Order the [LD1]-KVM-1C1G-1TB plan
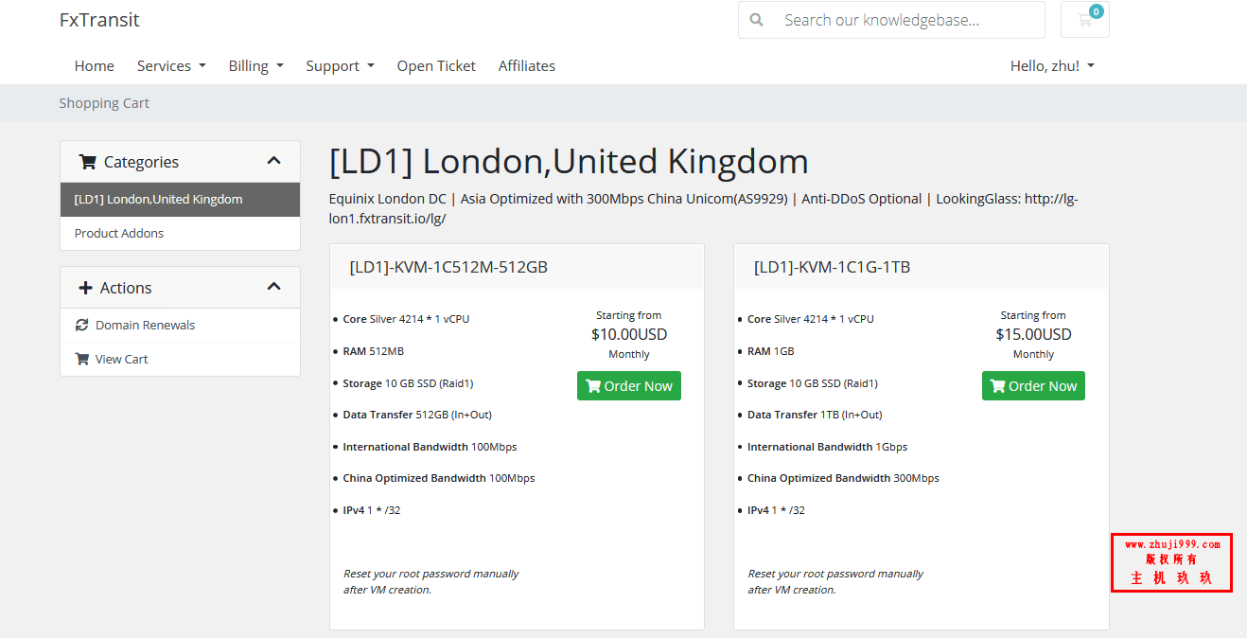The width and height of the screenshot is (1247, 638). [x=1033, y=386]
